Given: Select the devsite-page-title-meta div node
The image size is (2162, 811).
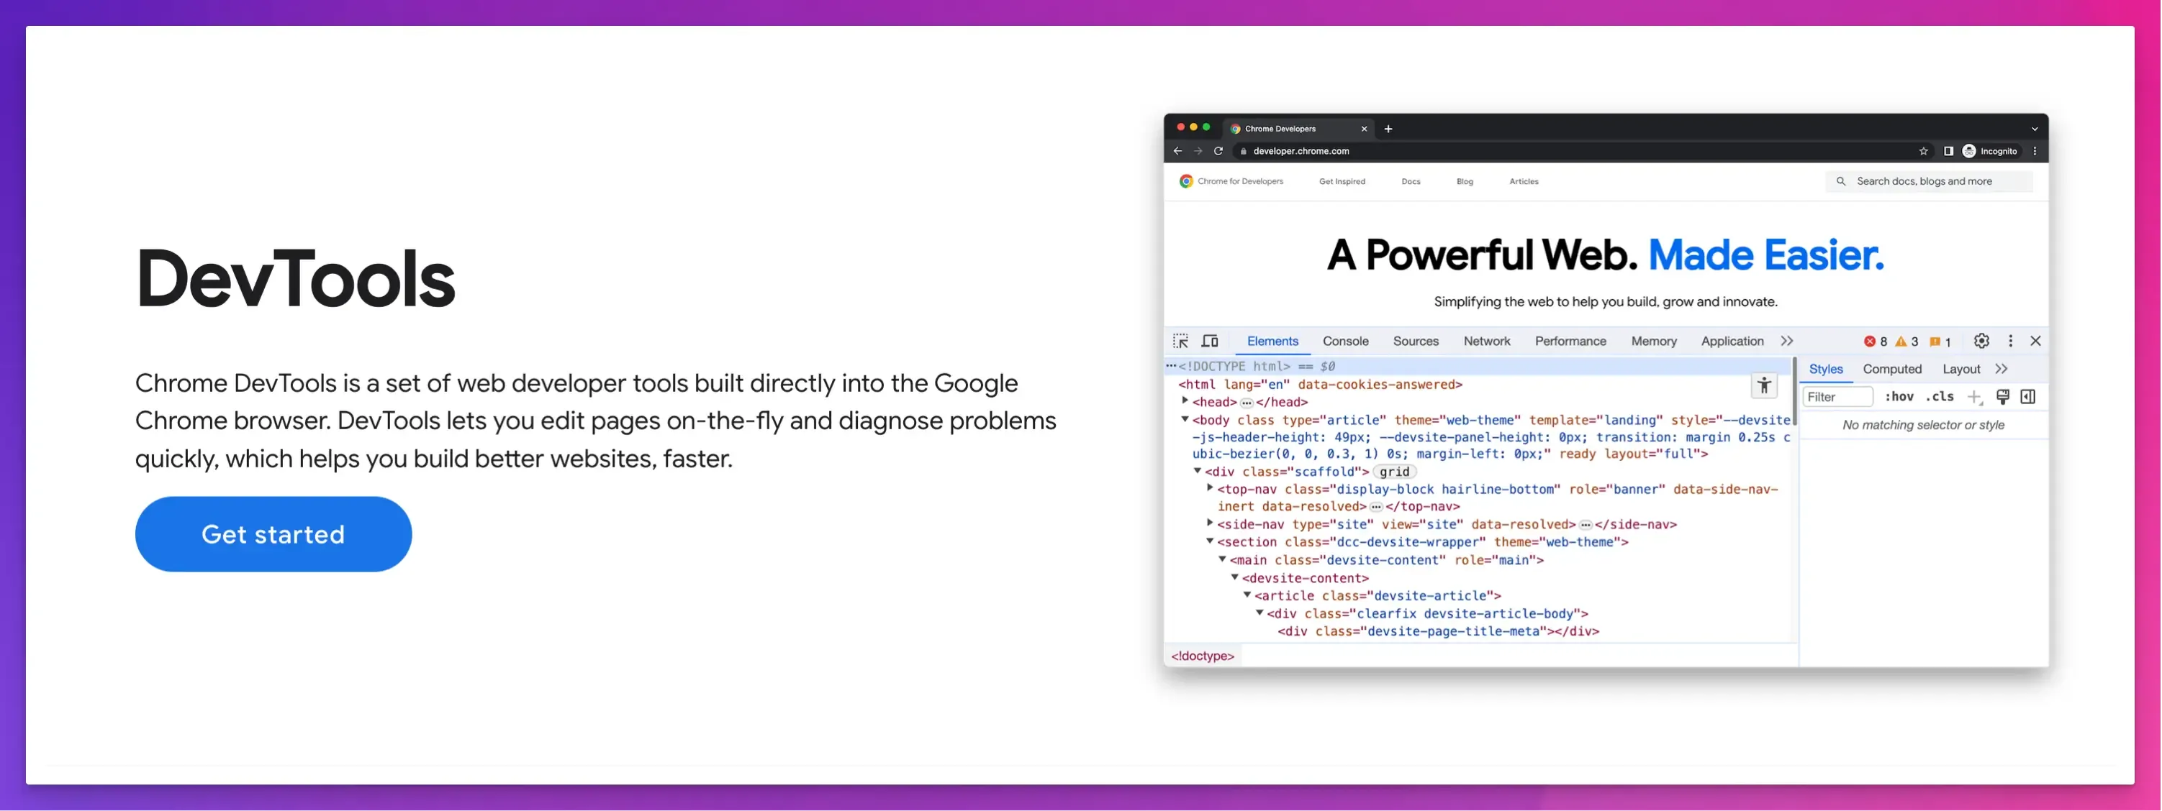Looking at the screenshot, I should pyautogui.click(x=1439, y=631).
